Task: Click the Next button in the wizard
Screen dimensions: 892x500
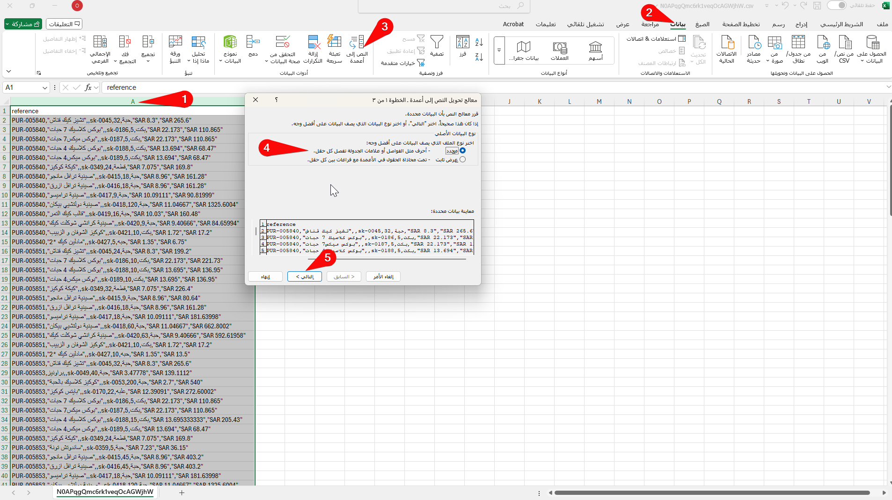Action: pos(304,277)
